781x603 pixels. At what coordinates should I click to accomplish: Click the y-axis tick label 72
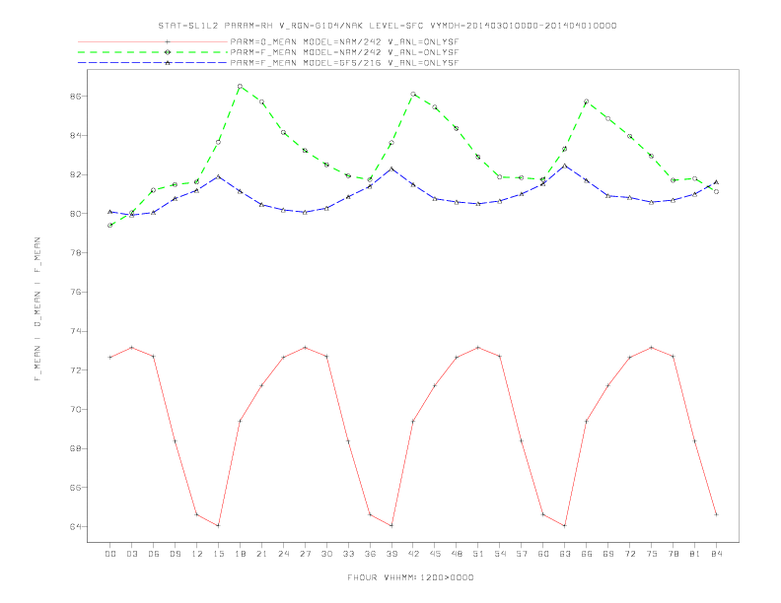coord(76,370)
